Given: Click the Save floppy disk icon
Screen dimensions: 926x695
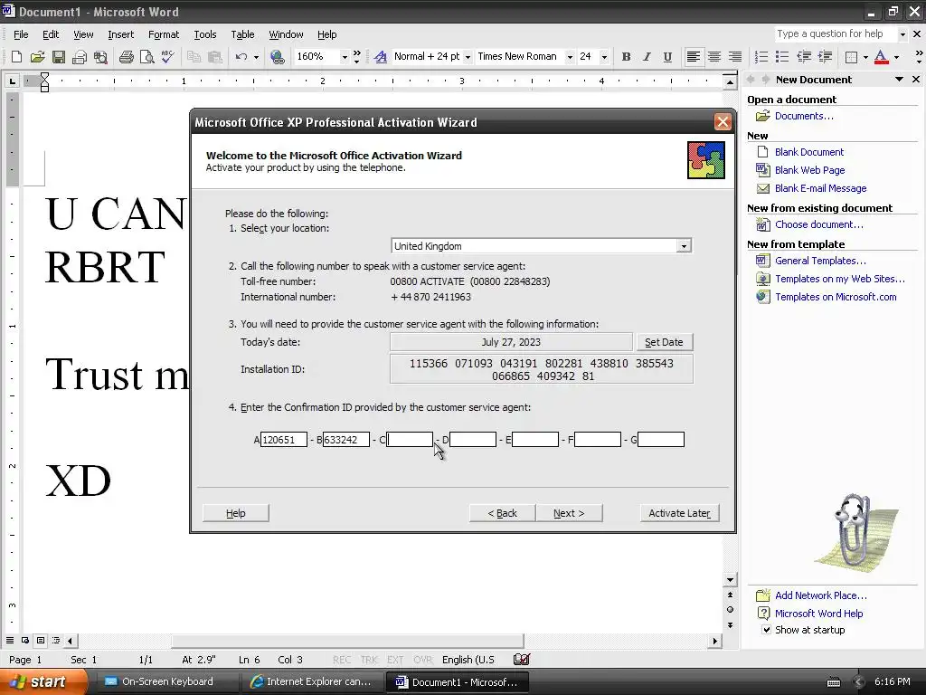Looking at the screenshot, I should click(x=59, y=57).
